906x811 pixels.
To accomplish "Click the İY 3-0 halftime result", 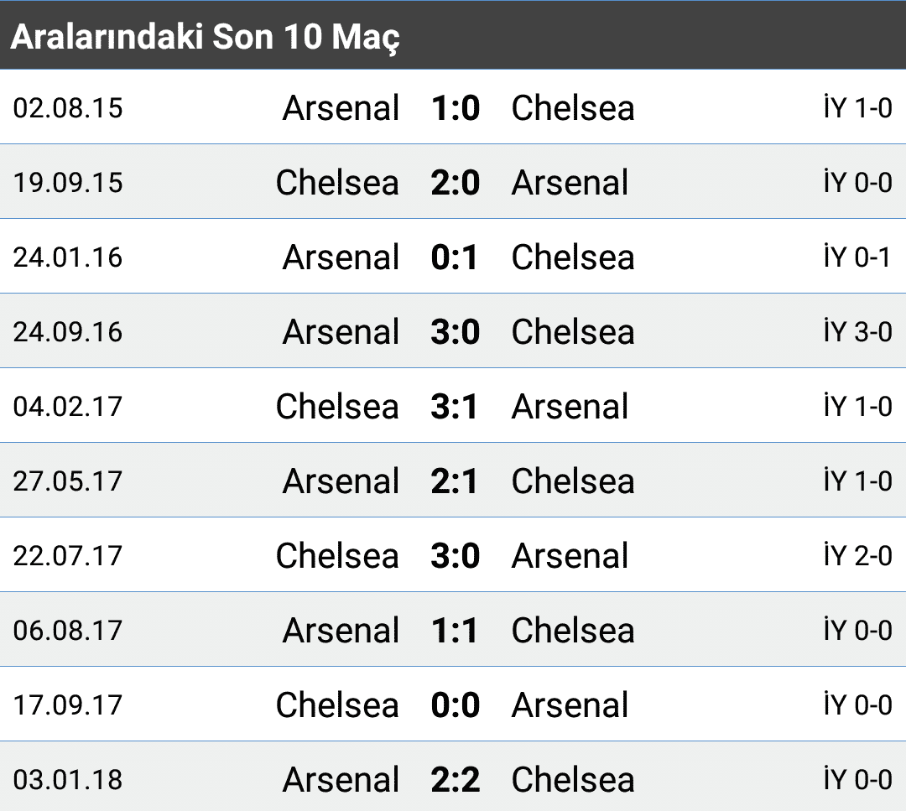I will (857, 331).
